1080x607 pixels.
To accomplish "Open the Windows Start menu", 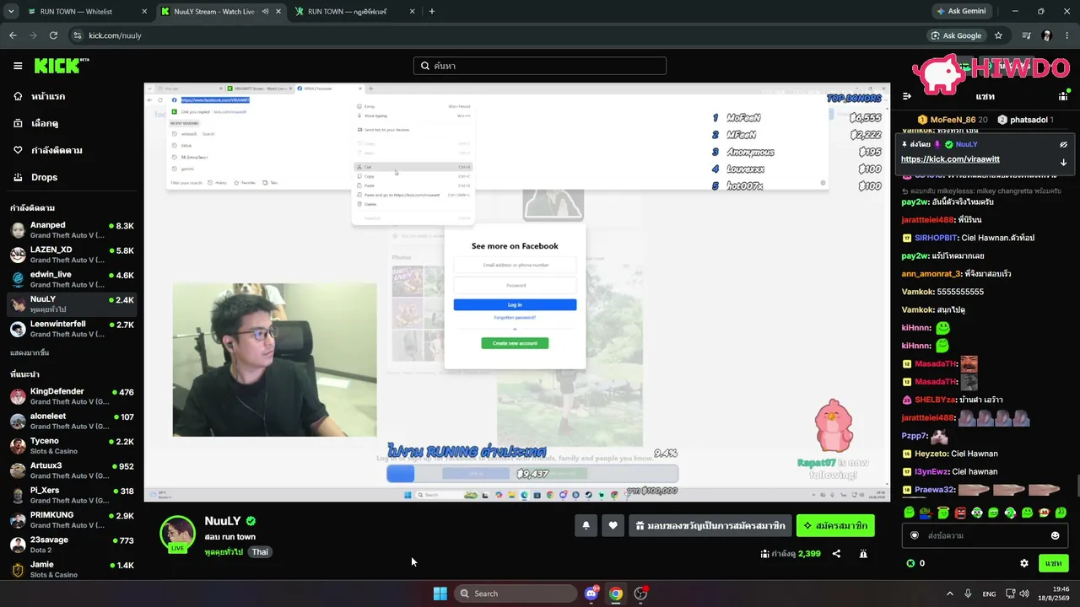I will [x=440, y=594].
